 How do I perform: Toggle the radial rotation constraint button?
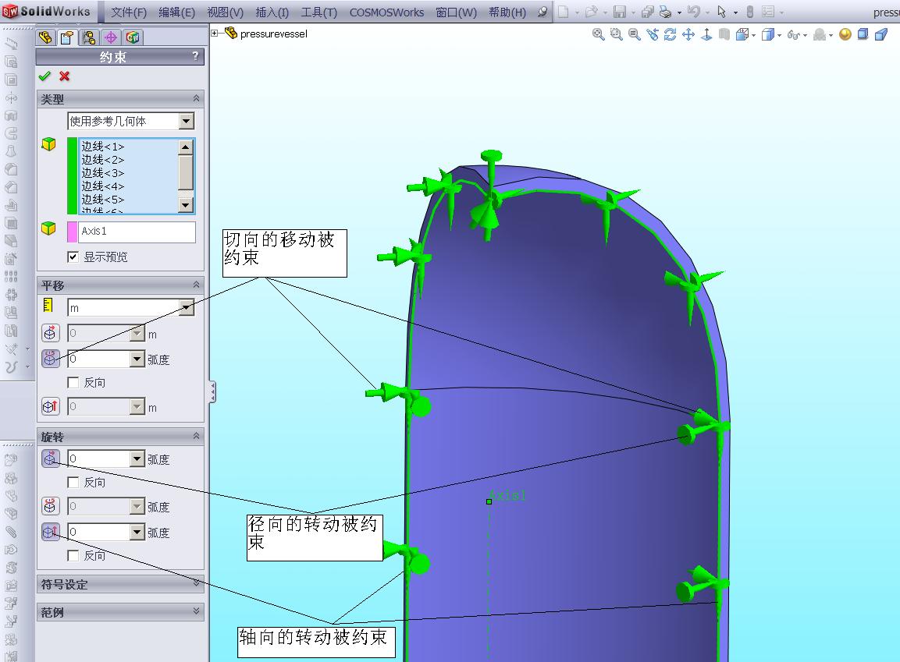[51, 458]
